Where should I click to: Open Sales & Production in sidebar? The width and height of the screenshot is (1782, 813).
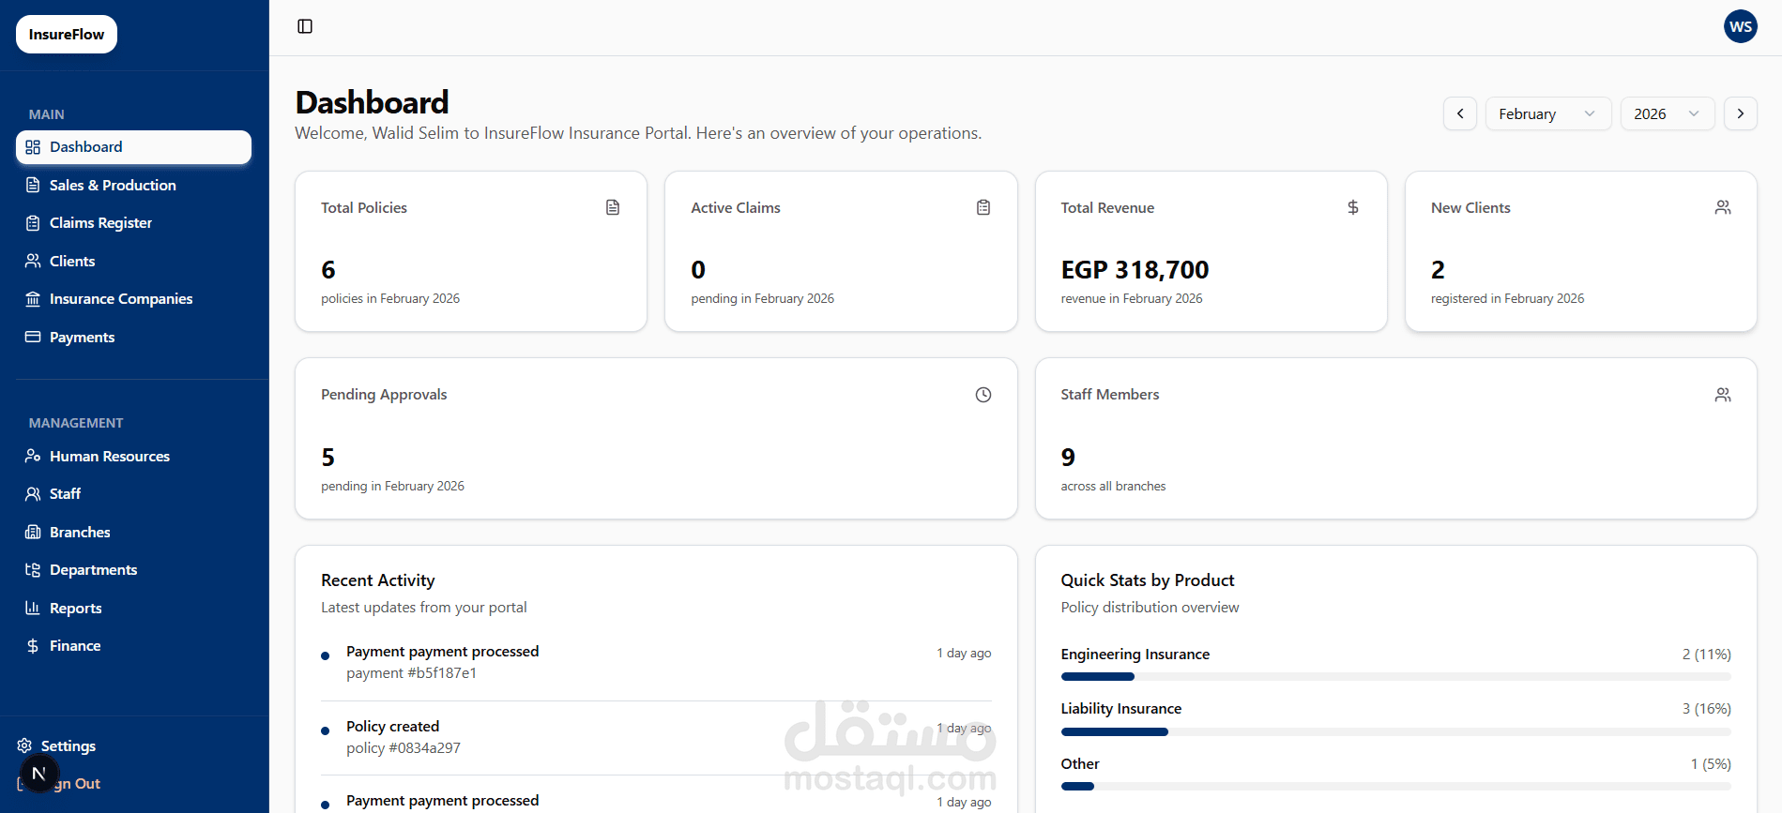113,185
